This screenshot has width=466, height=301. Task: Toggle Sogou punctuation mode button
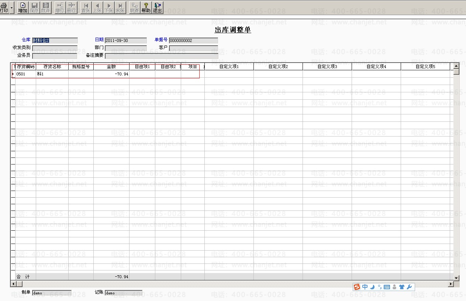[x=380, y=287]
